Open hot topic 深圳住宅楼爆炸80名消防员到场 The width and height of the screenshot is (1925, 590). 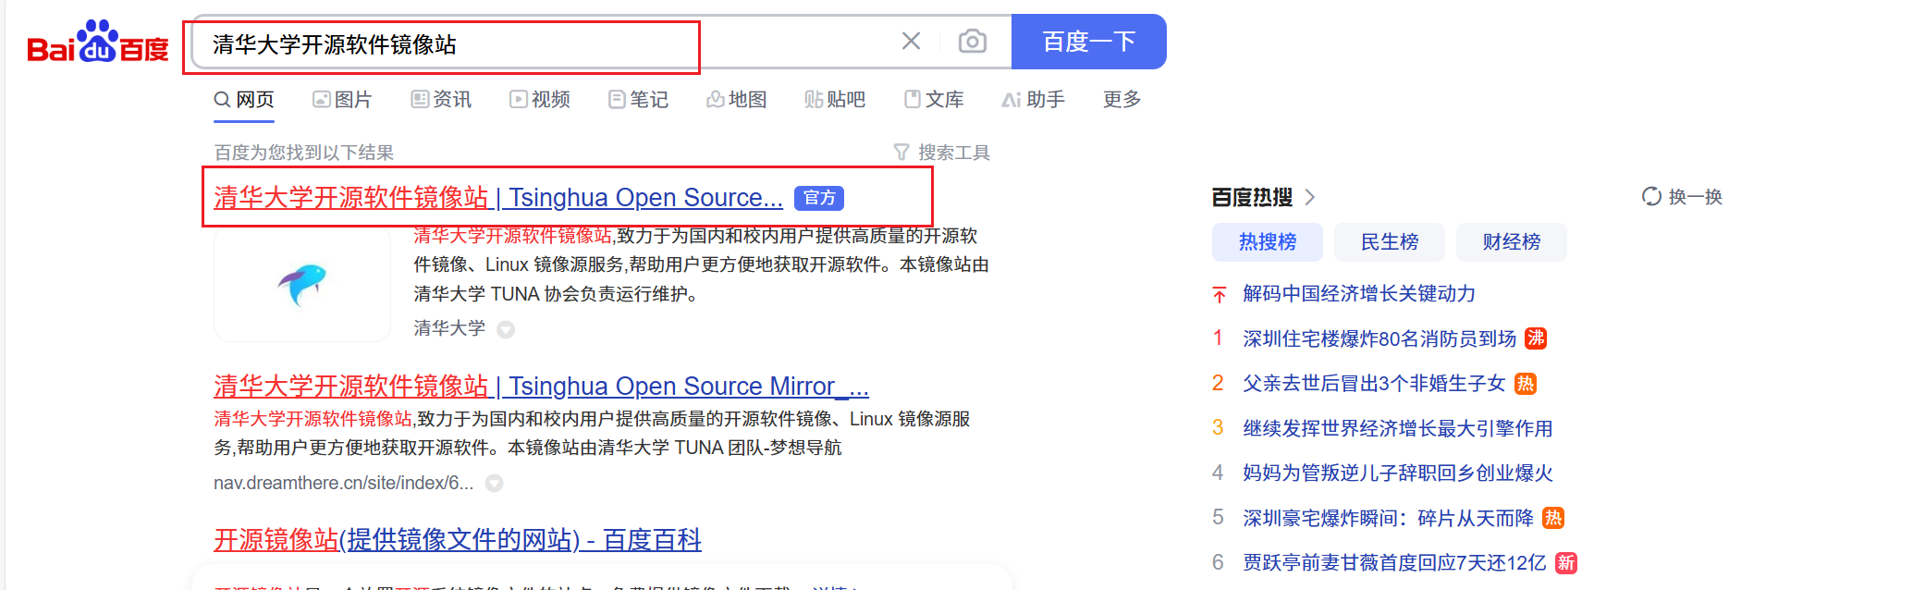pyautogui.click(x=1379, y=338)
